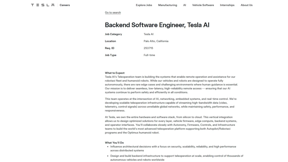The height and width of the screenshot is (162, 288).
Task: Open Vehicle Software in the navigation bar
Action: (x=203, y=5)
